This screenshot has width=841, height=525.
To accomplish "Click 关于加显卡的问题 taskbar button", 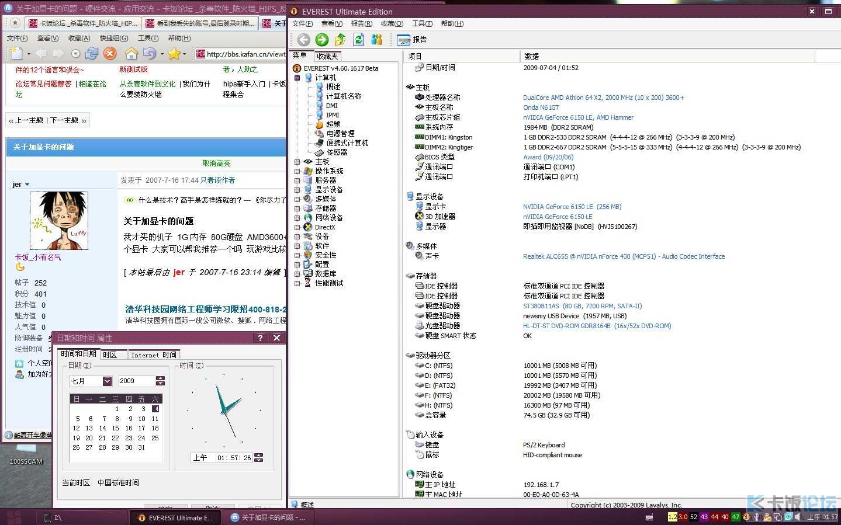I will point(269,517).
